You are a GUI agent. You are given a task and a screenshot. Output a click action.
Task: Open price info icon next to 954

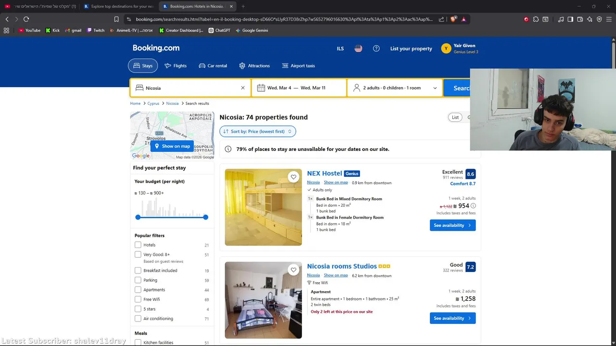coord(473,206)
